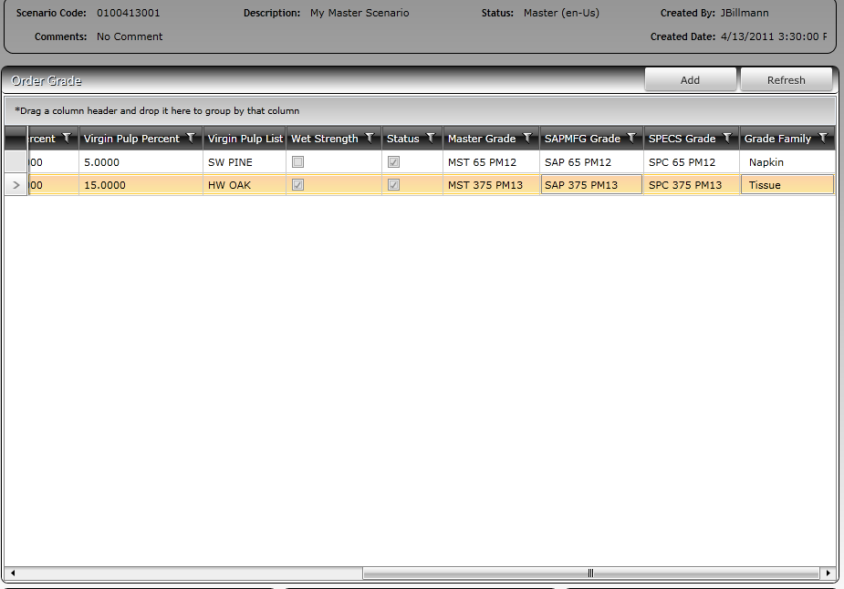Click the Status column filter funnel
This screenshot has width=844, height=589.
point(431,139)
